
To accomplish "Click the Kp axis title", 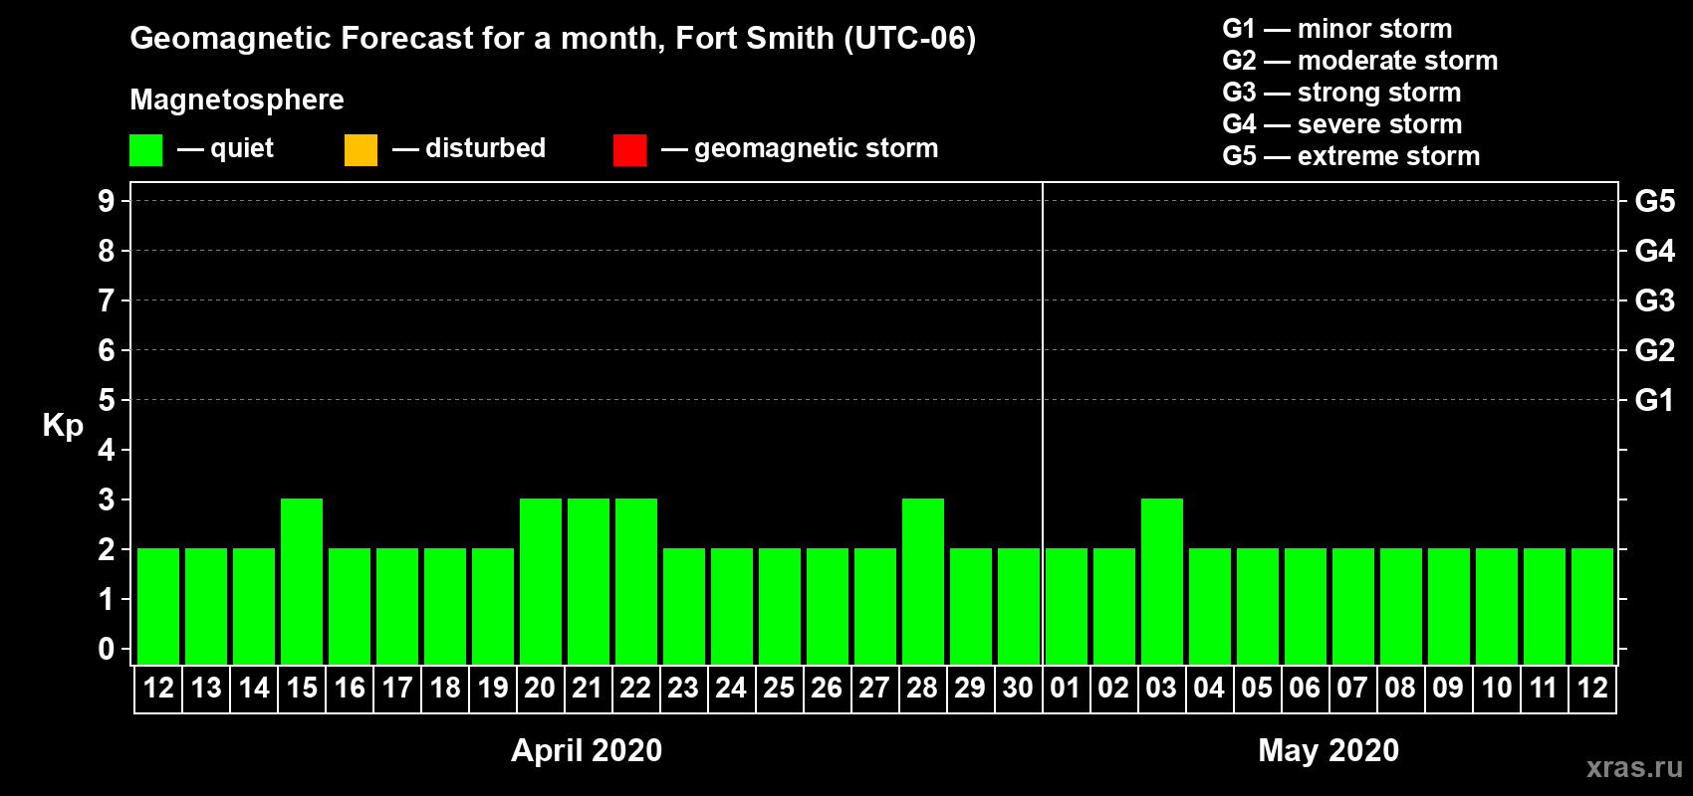I will pyautogui.click(x=63, y=425).
